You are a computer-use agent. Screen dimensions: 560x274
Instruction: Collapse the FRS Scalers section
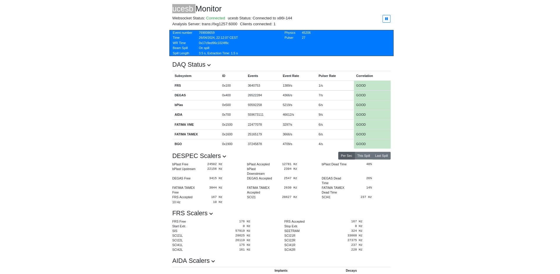[211, 214]
